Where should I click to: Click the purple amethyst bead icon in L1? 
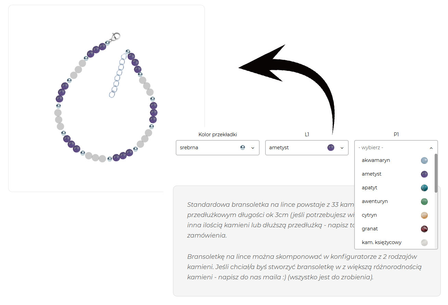click(331, 148)
